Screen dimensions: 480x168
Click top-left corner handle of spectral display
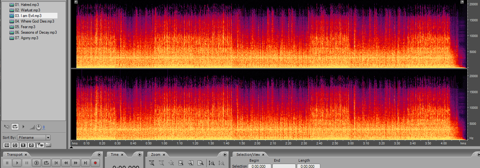[76, 2]
